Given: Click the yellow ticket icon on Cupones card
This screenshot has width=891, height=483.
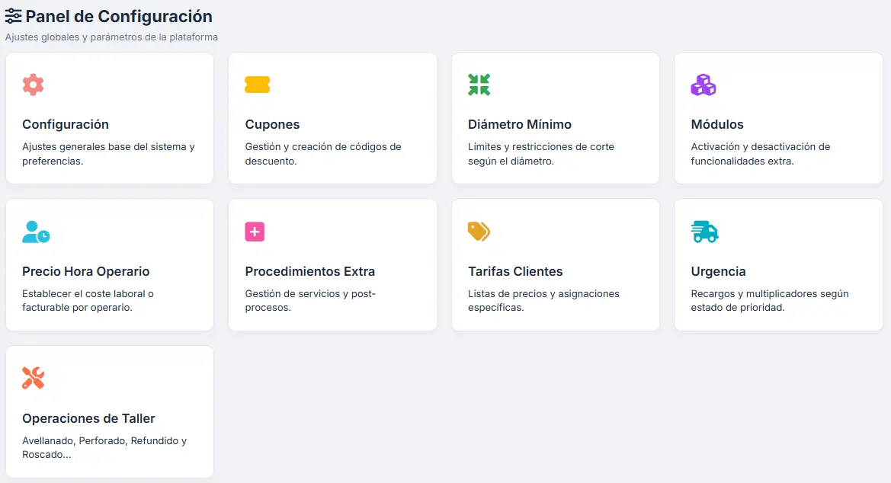Looking at the screenshot, I should [257, 85].
